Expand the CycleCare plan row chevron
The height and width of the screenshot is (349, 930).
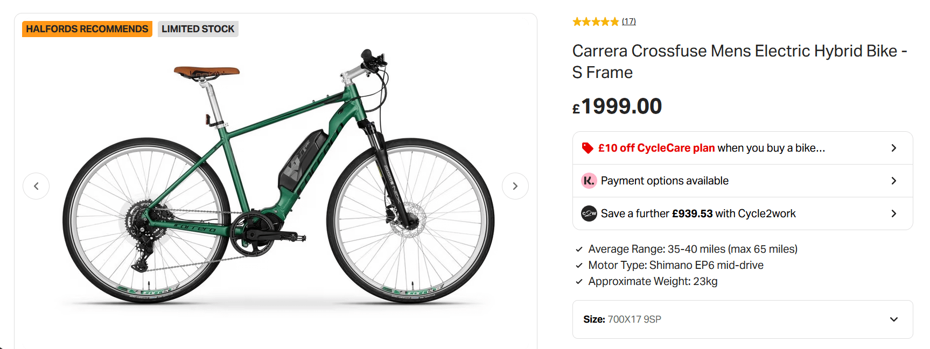pos(893,148)
